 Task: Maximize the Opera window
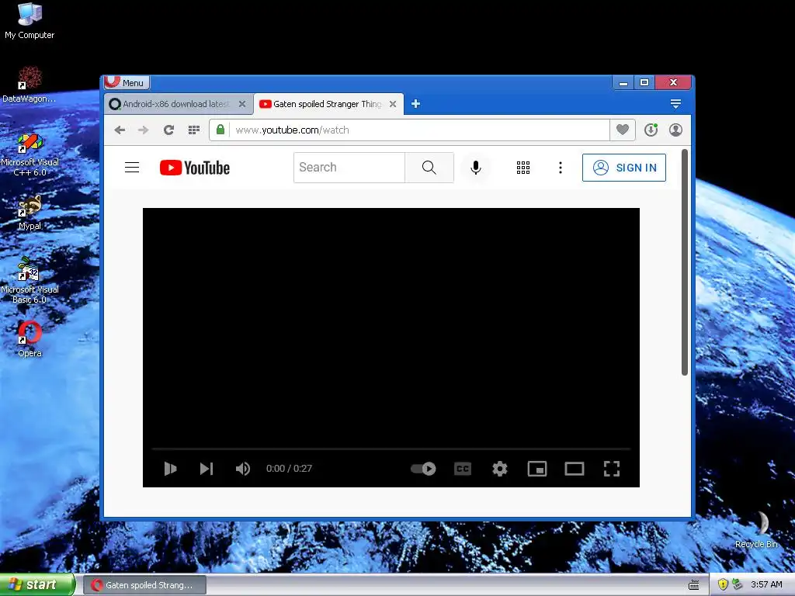tap(644, 82)
